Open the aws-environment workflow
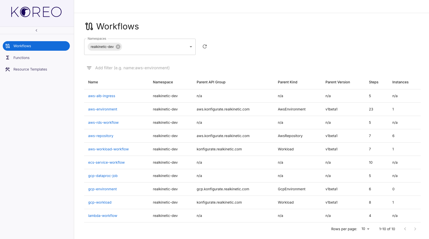This screenshot has height=239, width=429. (102, 109)
